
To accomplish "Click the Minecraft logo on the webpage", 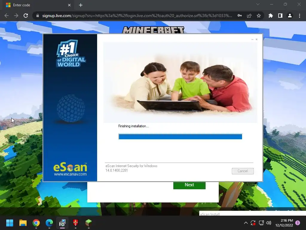I will click(x=153, y=30).
